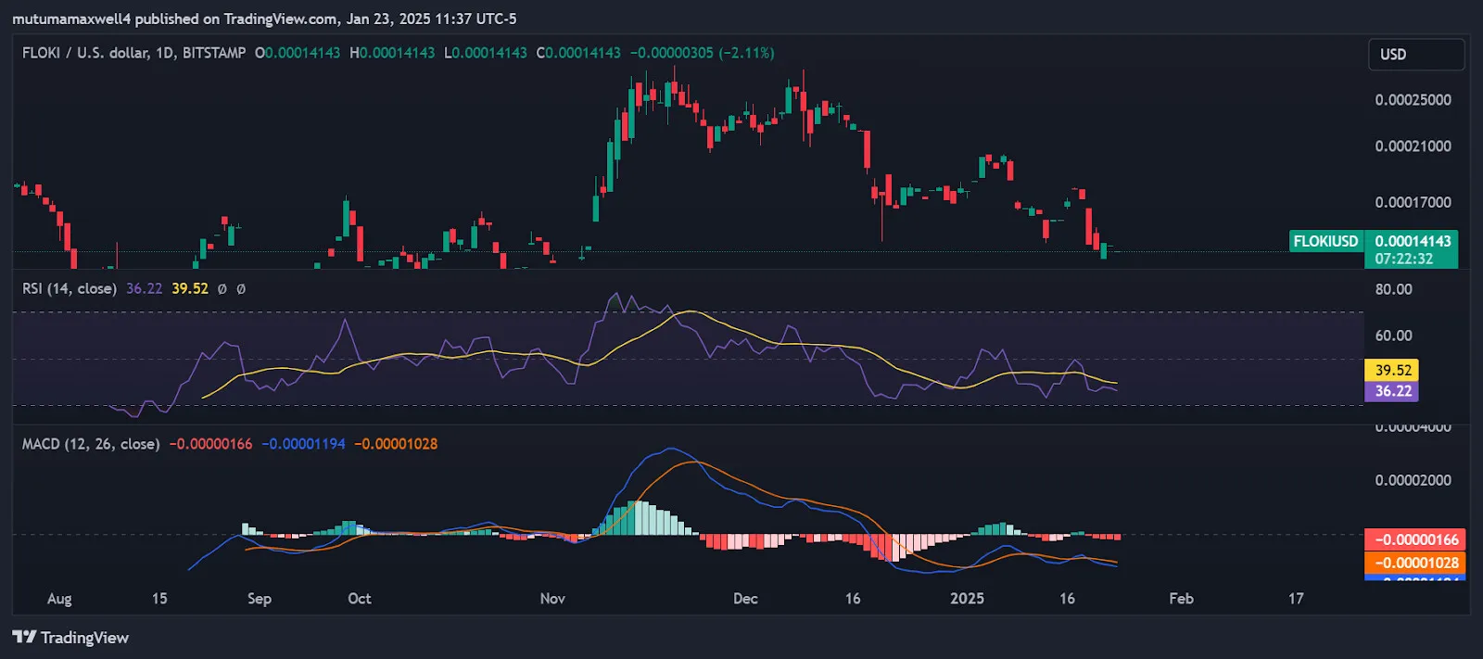Screen dimensions: 1483x659
Task: Open the USD currency selector
Action: coord(1416,55)
